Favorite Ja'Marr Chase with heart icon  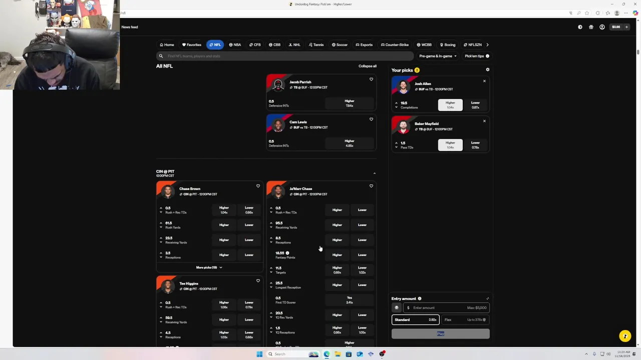click(371, 186)
